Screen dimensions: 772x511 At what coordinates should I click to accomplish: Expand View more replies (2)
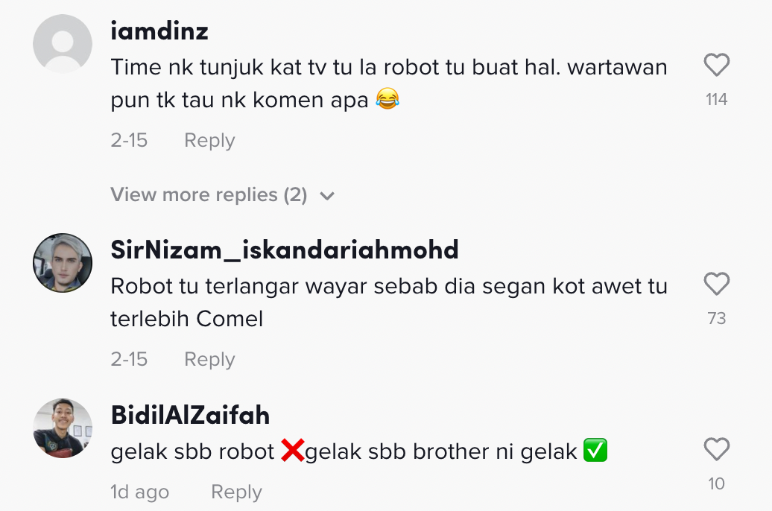209,195
